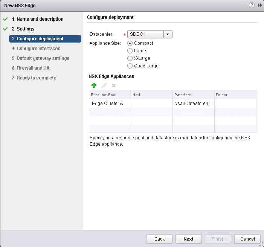Go to step 2 Settings
The height and width of the screenshot is (247, 264).
coord(25,29)
